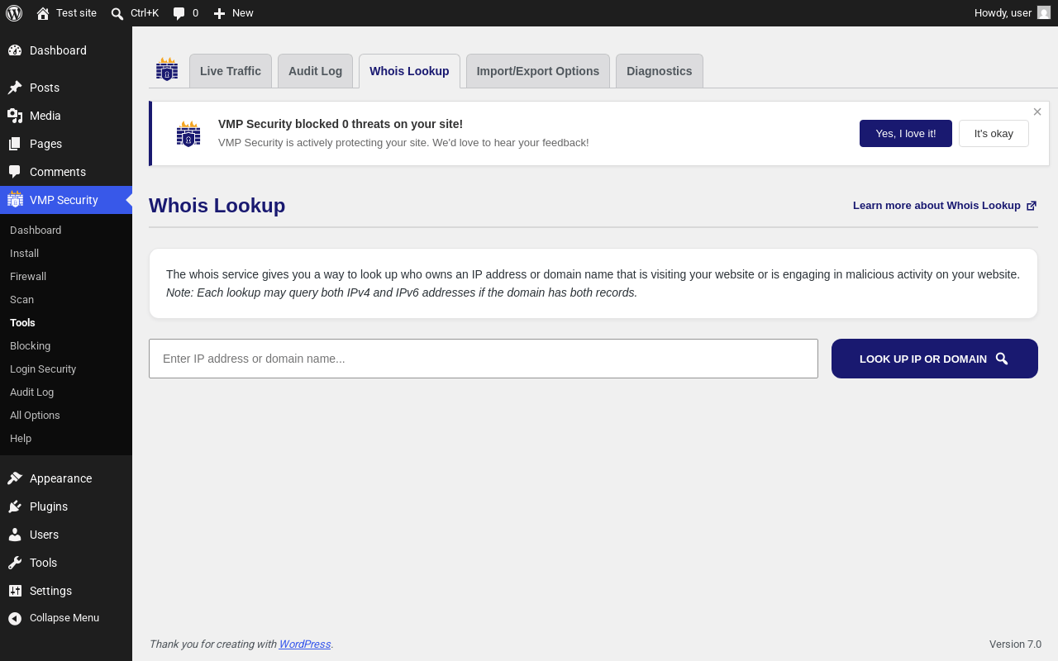Open the WordPress Tools menu with wrench icon
1058x661 pixels.
tap(66, 563)
